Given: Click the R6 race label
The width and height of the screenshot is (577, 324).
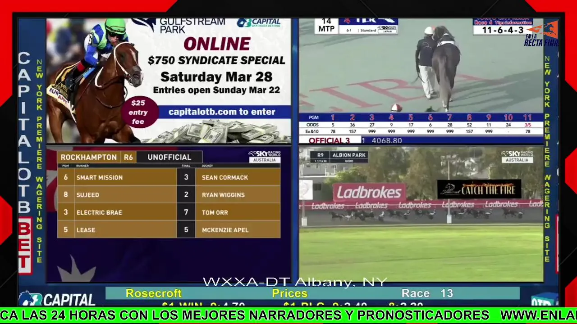Looking at the screenshot, I should coord(128,157).
